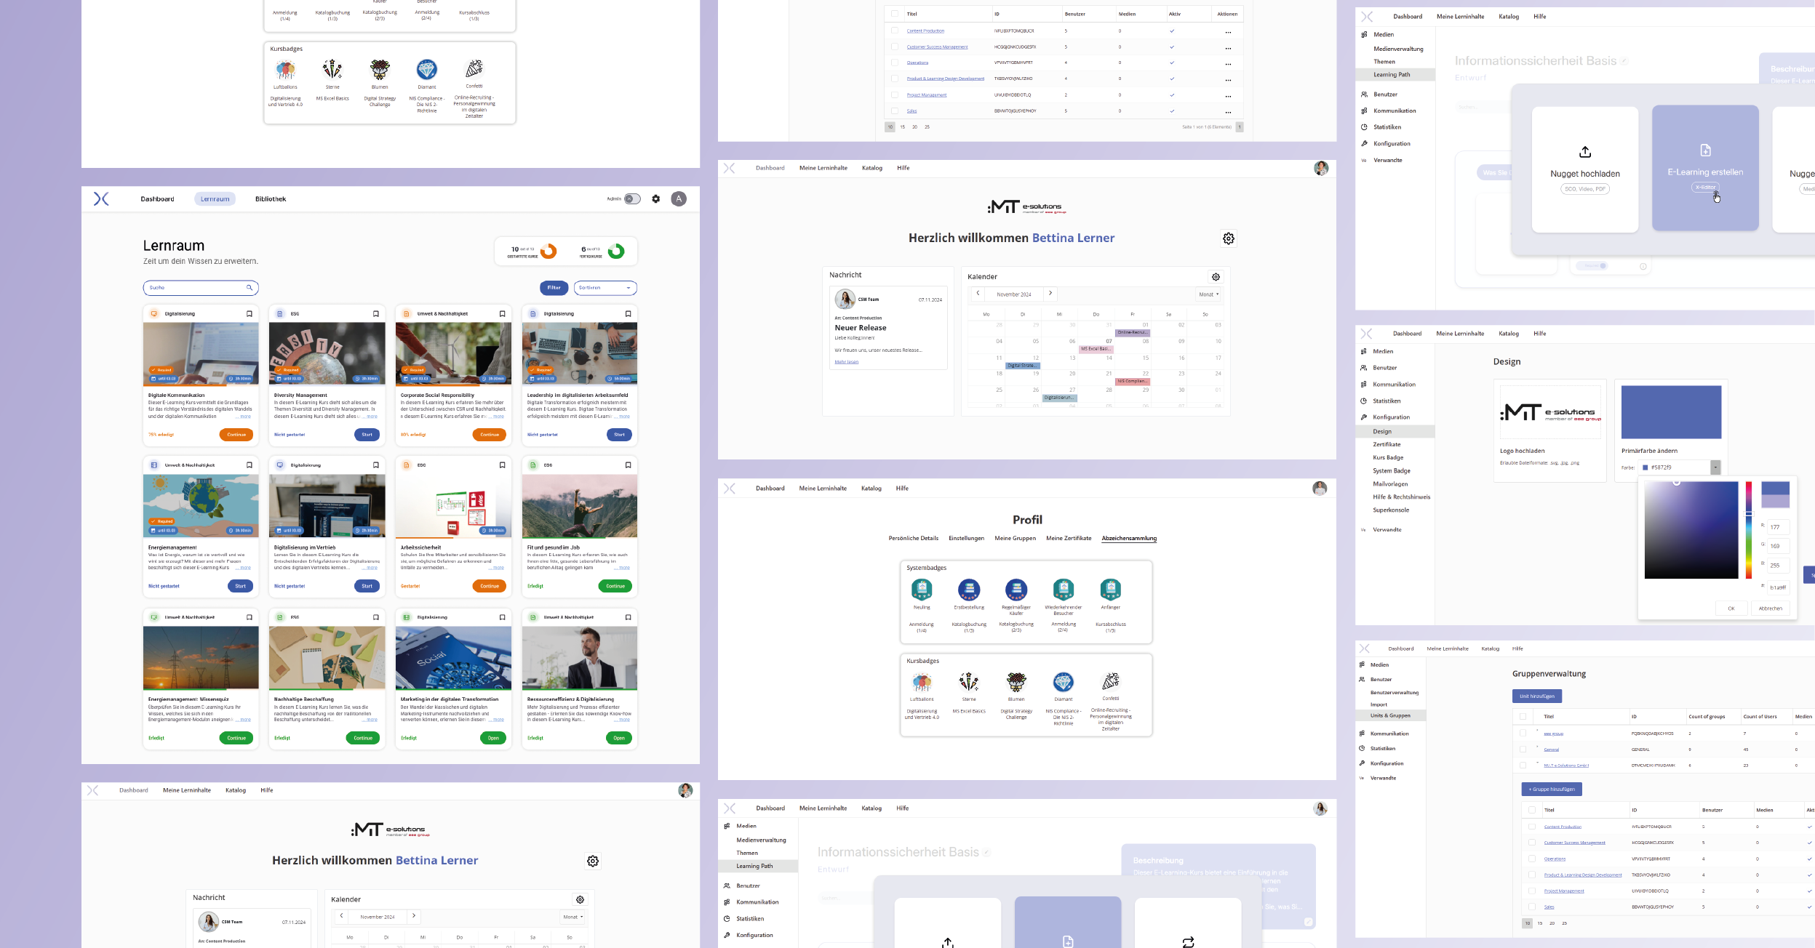Open the Katalog menu item

coord(871,167)
